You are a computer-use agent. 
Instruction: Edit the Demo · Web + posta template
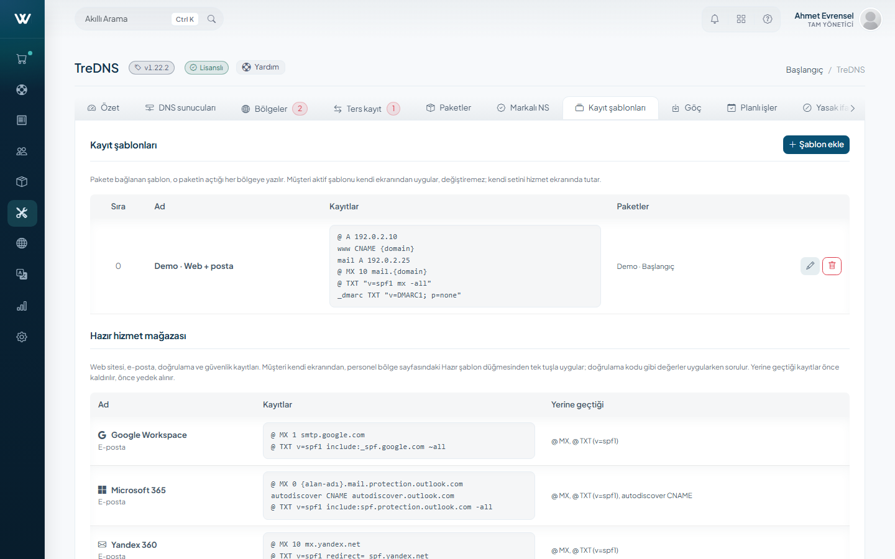coord(810,266)
